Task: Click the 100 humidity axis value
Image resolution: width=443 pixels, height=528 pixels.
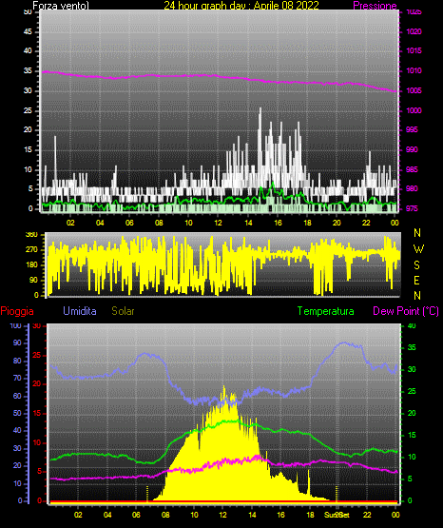Action: [x=15, y=325]
